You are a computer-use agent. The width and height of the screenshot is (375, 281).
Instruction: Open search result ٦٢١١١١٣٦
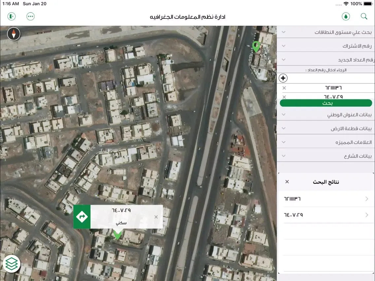pos(326,199)
